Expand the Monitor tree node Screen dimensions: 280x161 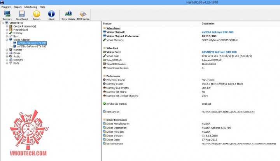point(7,50)
